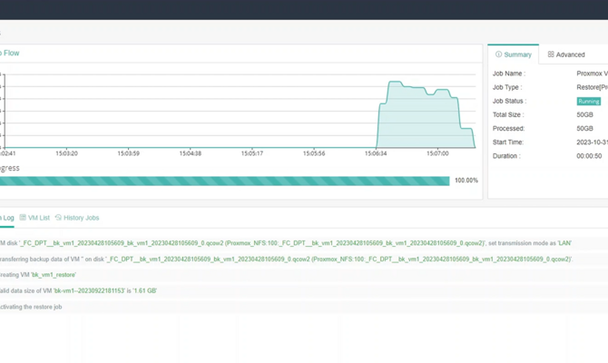Screen dimensions: 608x363
Task: Click the 15:06:34 time axis label
Action: point(376,153)
